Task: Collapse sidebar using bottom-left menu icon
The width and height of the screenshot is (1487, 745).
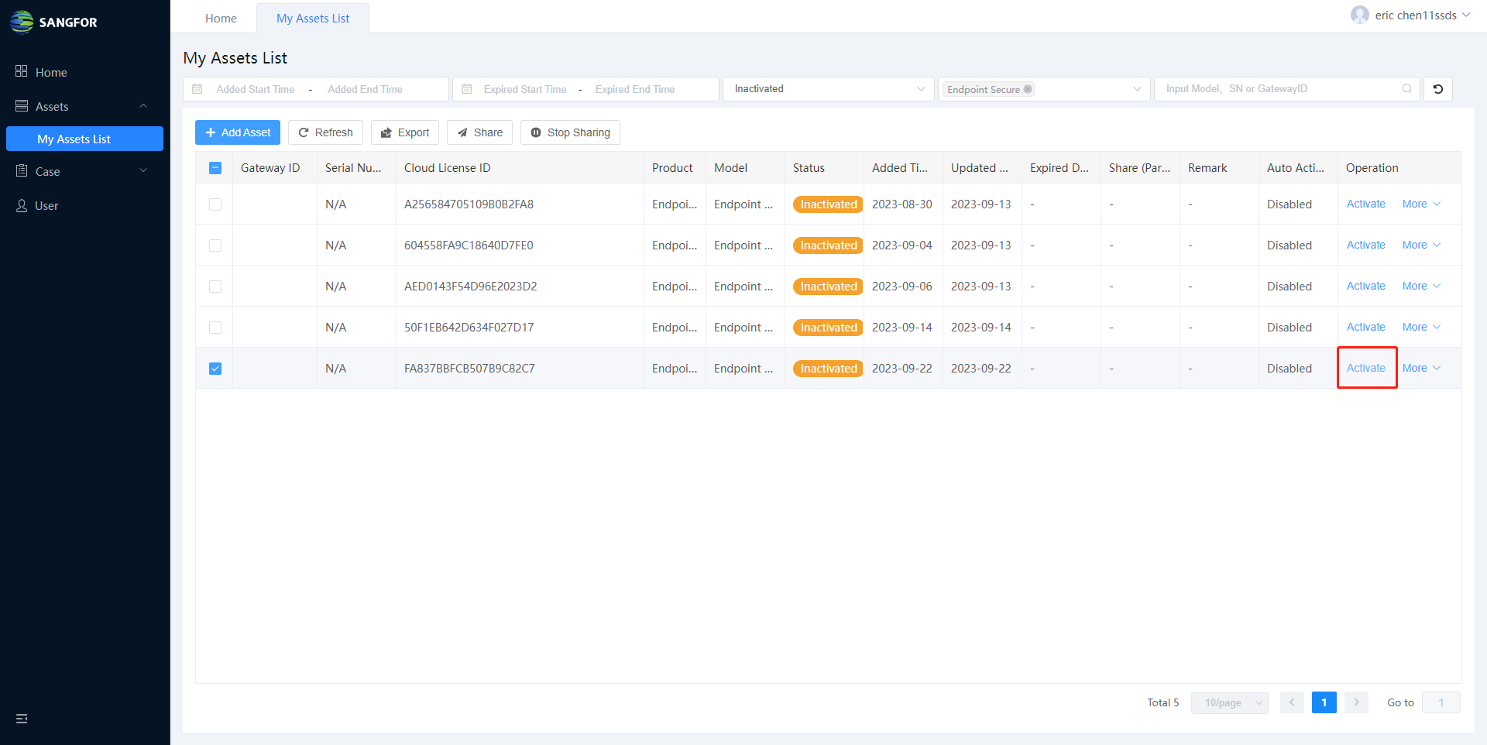Action: pyautogui.click(x=22, y=719)
